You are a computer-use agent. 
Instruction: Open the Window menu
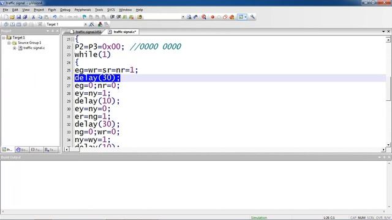125,10
